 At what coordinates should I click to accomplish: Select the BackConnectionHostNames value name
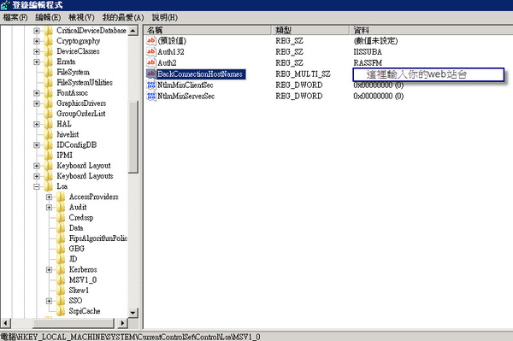(x=200, y=74)
